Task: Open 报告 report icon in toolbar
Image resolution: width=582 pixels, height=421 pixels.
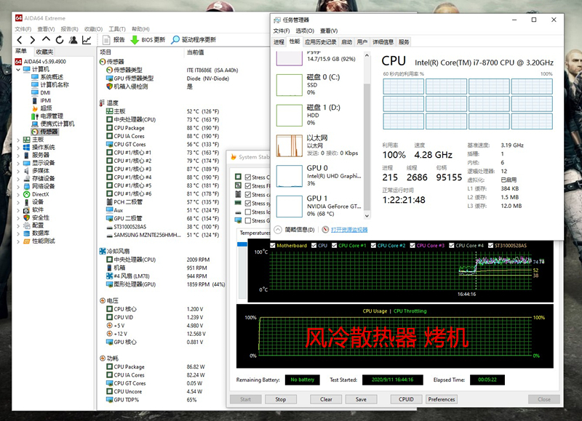Action: [106, 40]
